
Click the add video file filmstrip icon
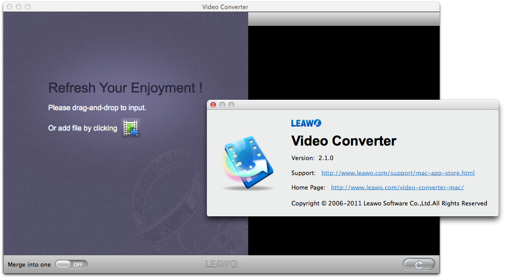[130, 128]
